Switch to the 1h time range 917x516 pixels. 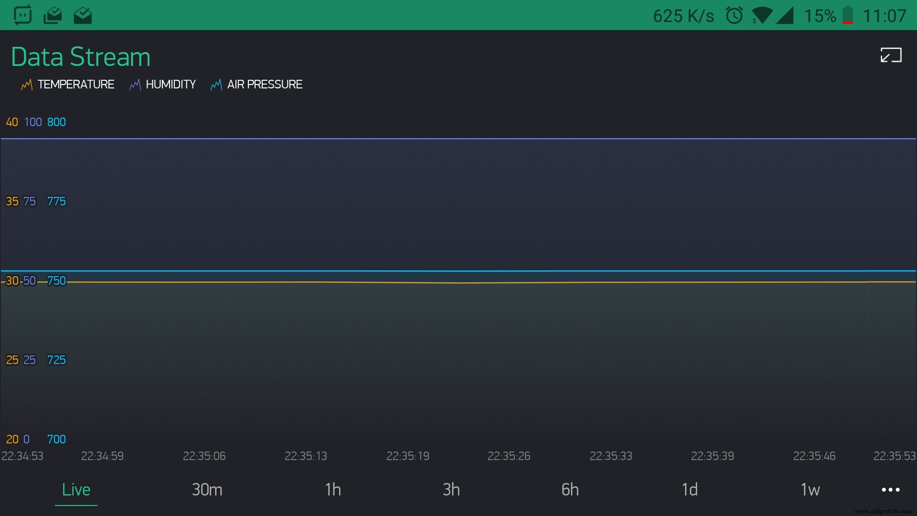pyautogui.click(x=333, y=489)
